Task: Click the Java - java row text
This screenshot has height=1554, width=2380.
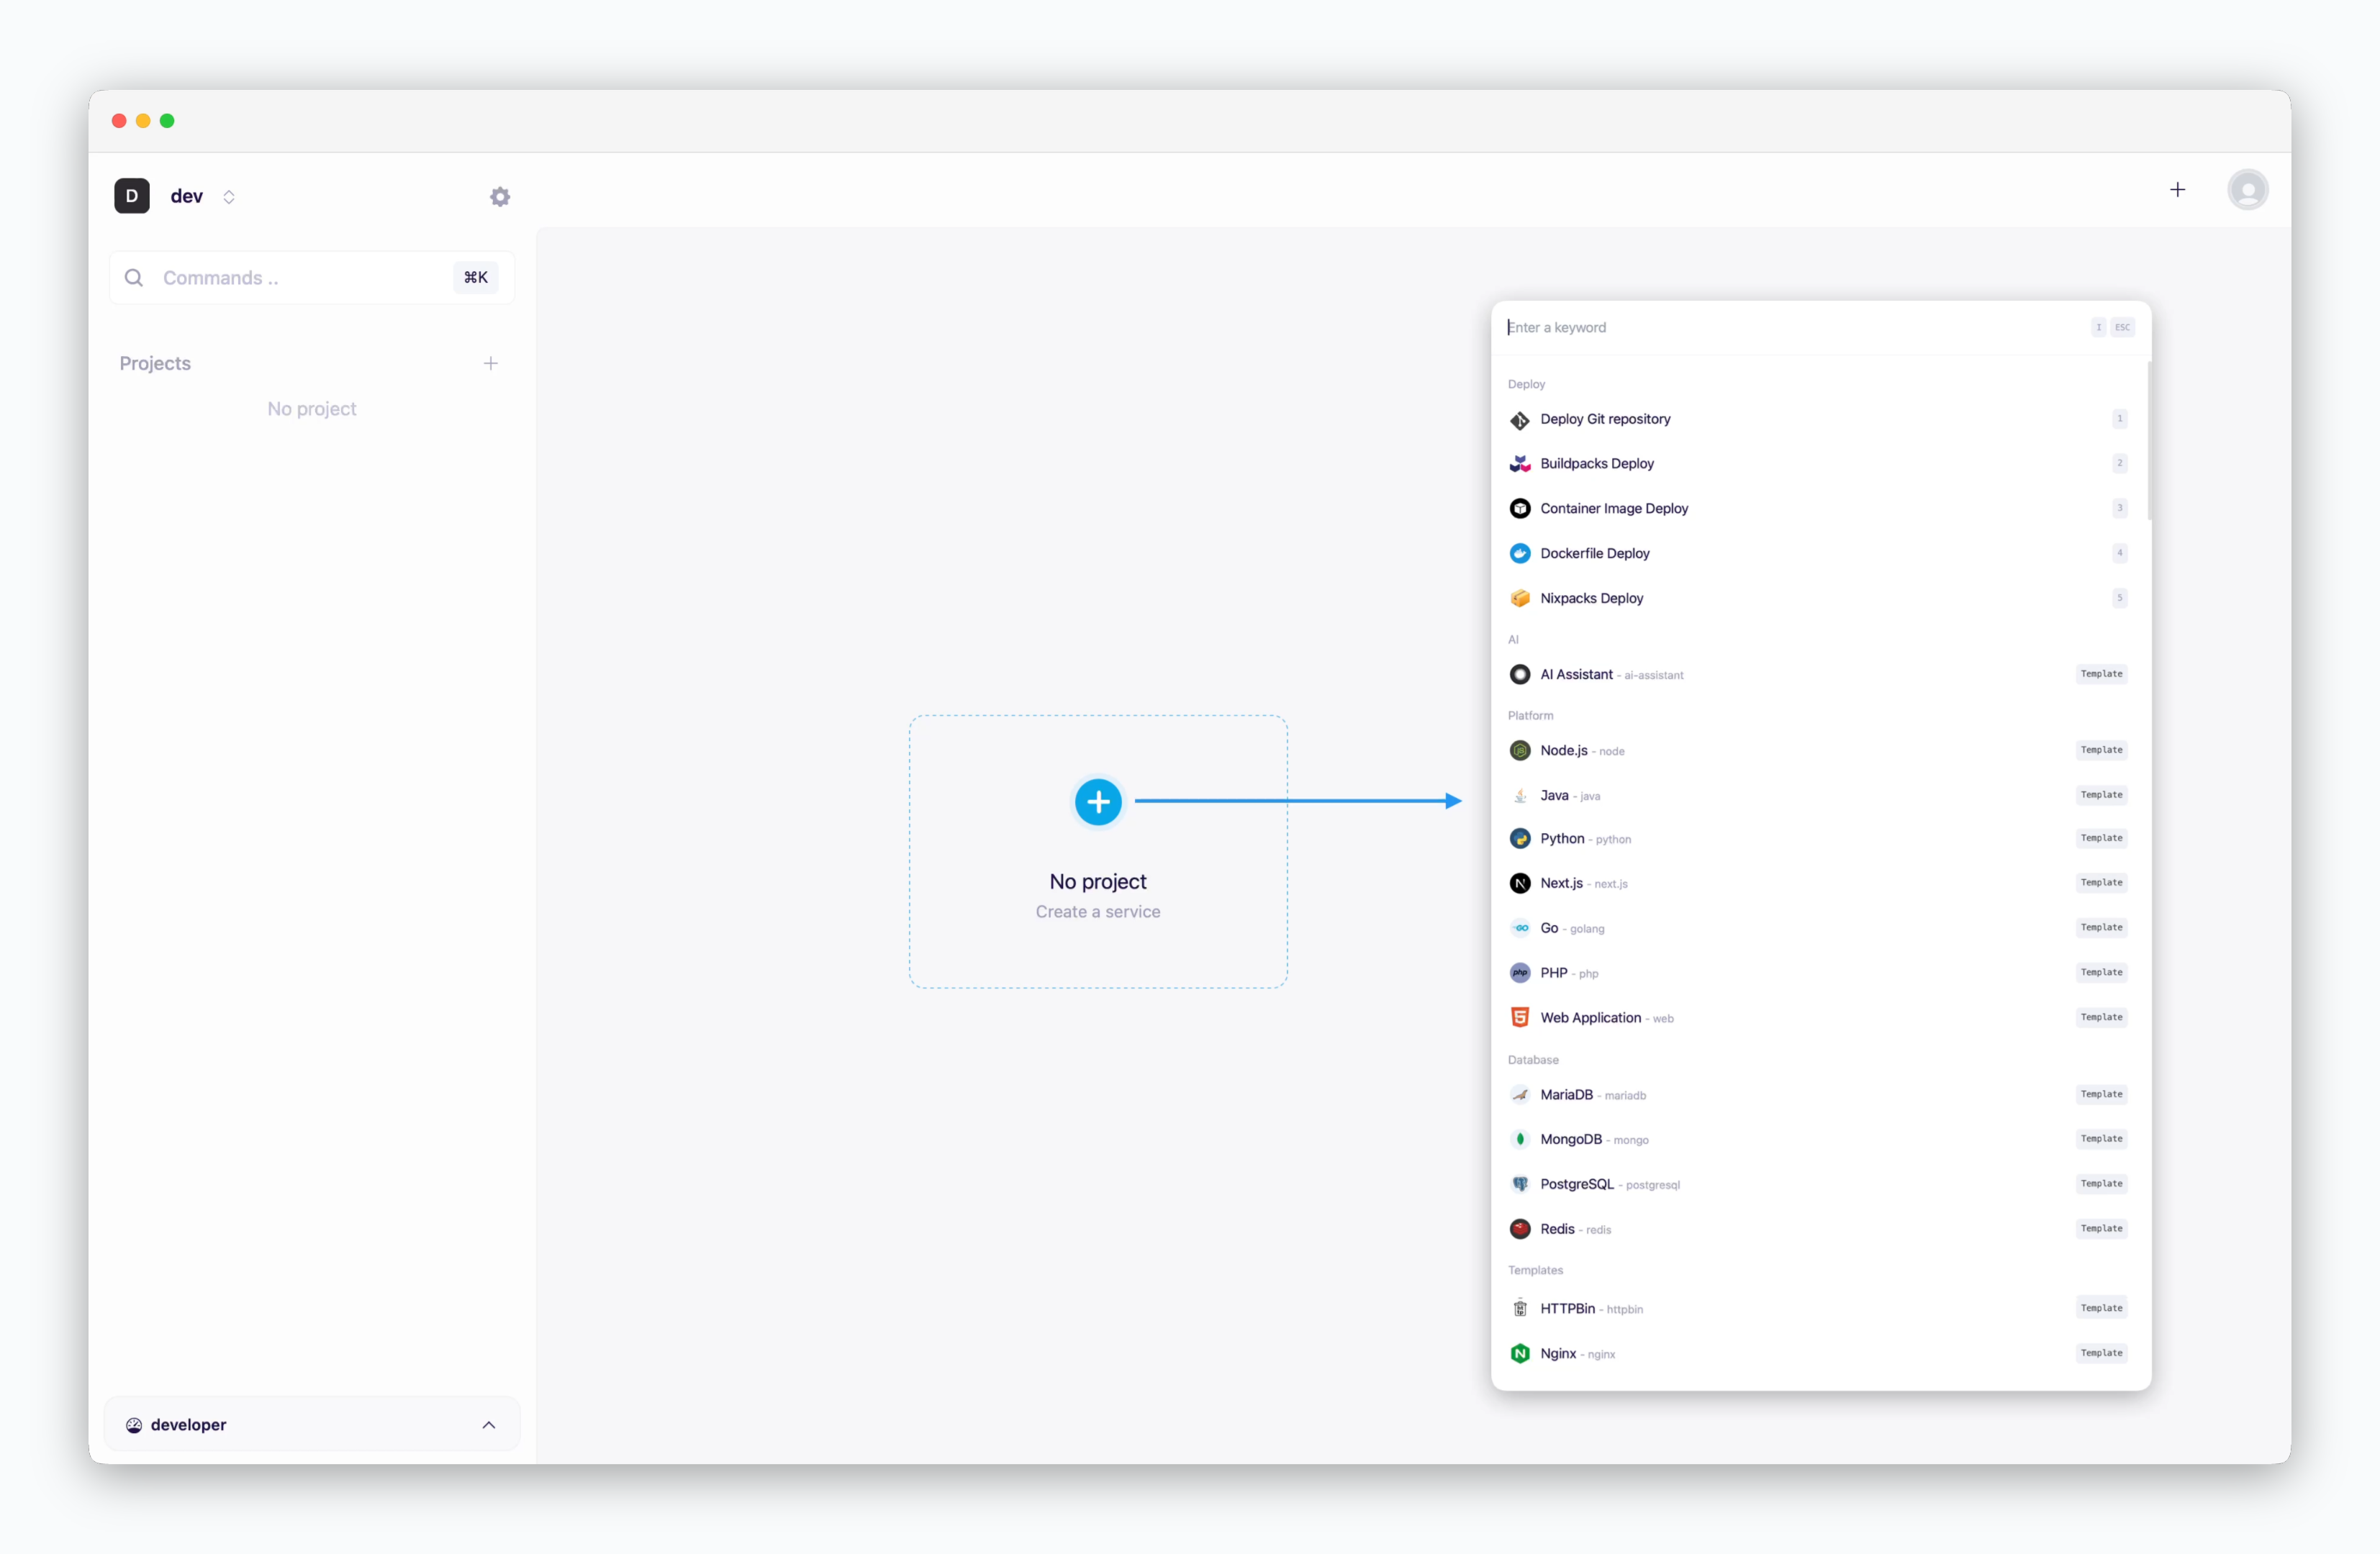Action: pos(1570,796)
